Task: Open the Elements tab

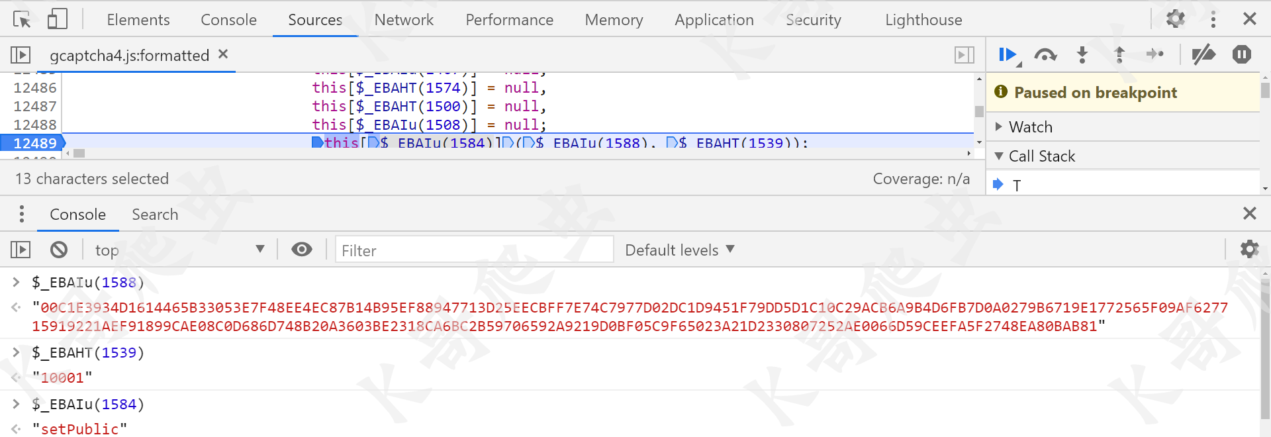Action: pos(138,20)
